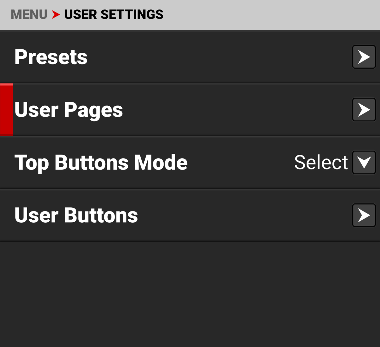This screenshot has width=380, height=347.
Task: Expand the Top Buttons Mode dropdown arrow
Action: (x=364, y=162)
